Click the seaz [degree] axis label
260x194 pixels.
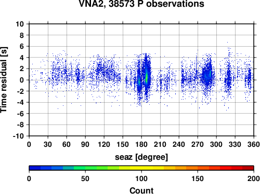coord(141,157)
